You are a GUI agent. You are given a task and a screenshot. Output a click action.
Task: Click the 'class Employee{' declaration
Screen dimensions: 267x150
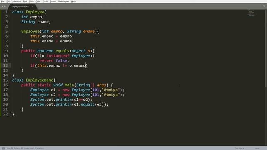click(29, 12)
